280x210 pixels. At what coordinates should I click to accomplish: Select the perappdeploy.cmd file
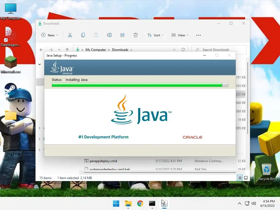[x=103, y=161]
